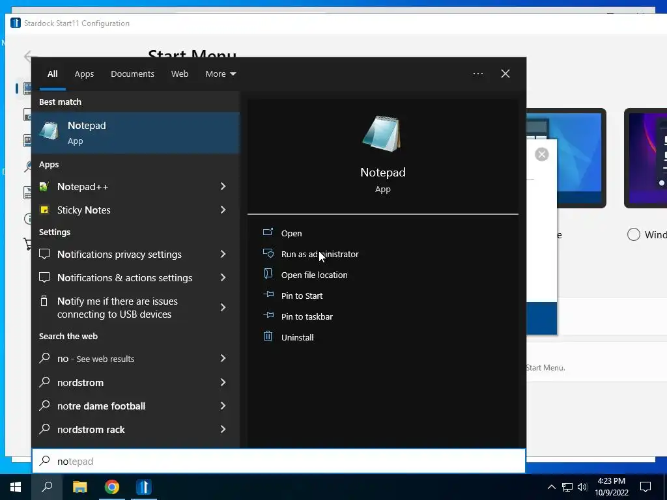Screen dimensions: 667x500
Task: Click the Open file location icon
Action: (268, 273)
